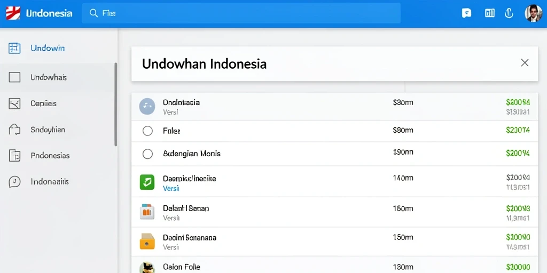The height and width of the screenshot is (273, 547).
Task: Open the chat bubble icon in header
Action: coord(466,13)
